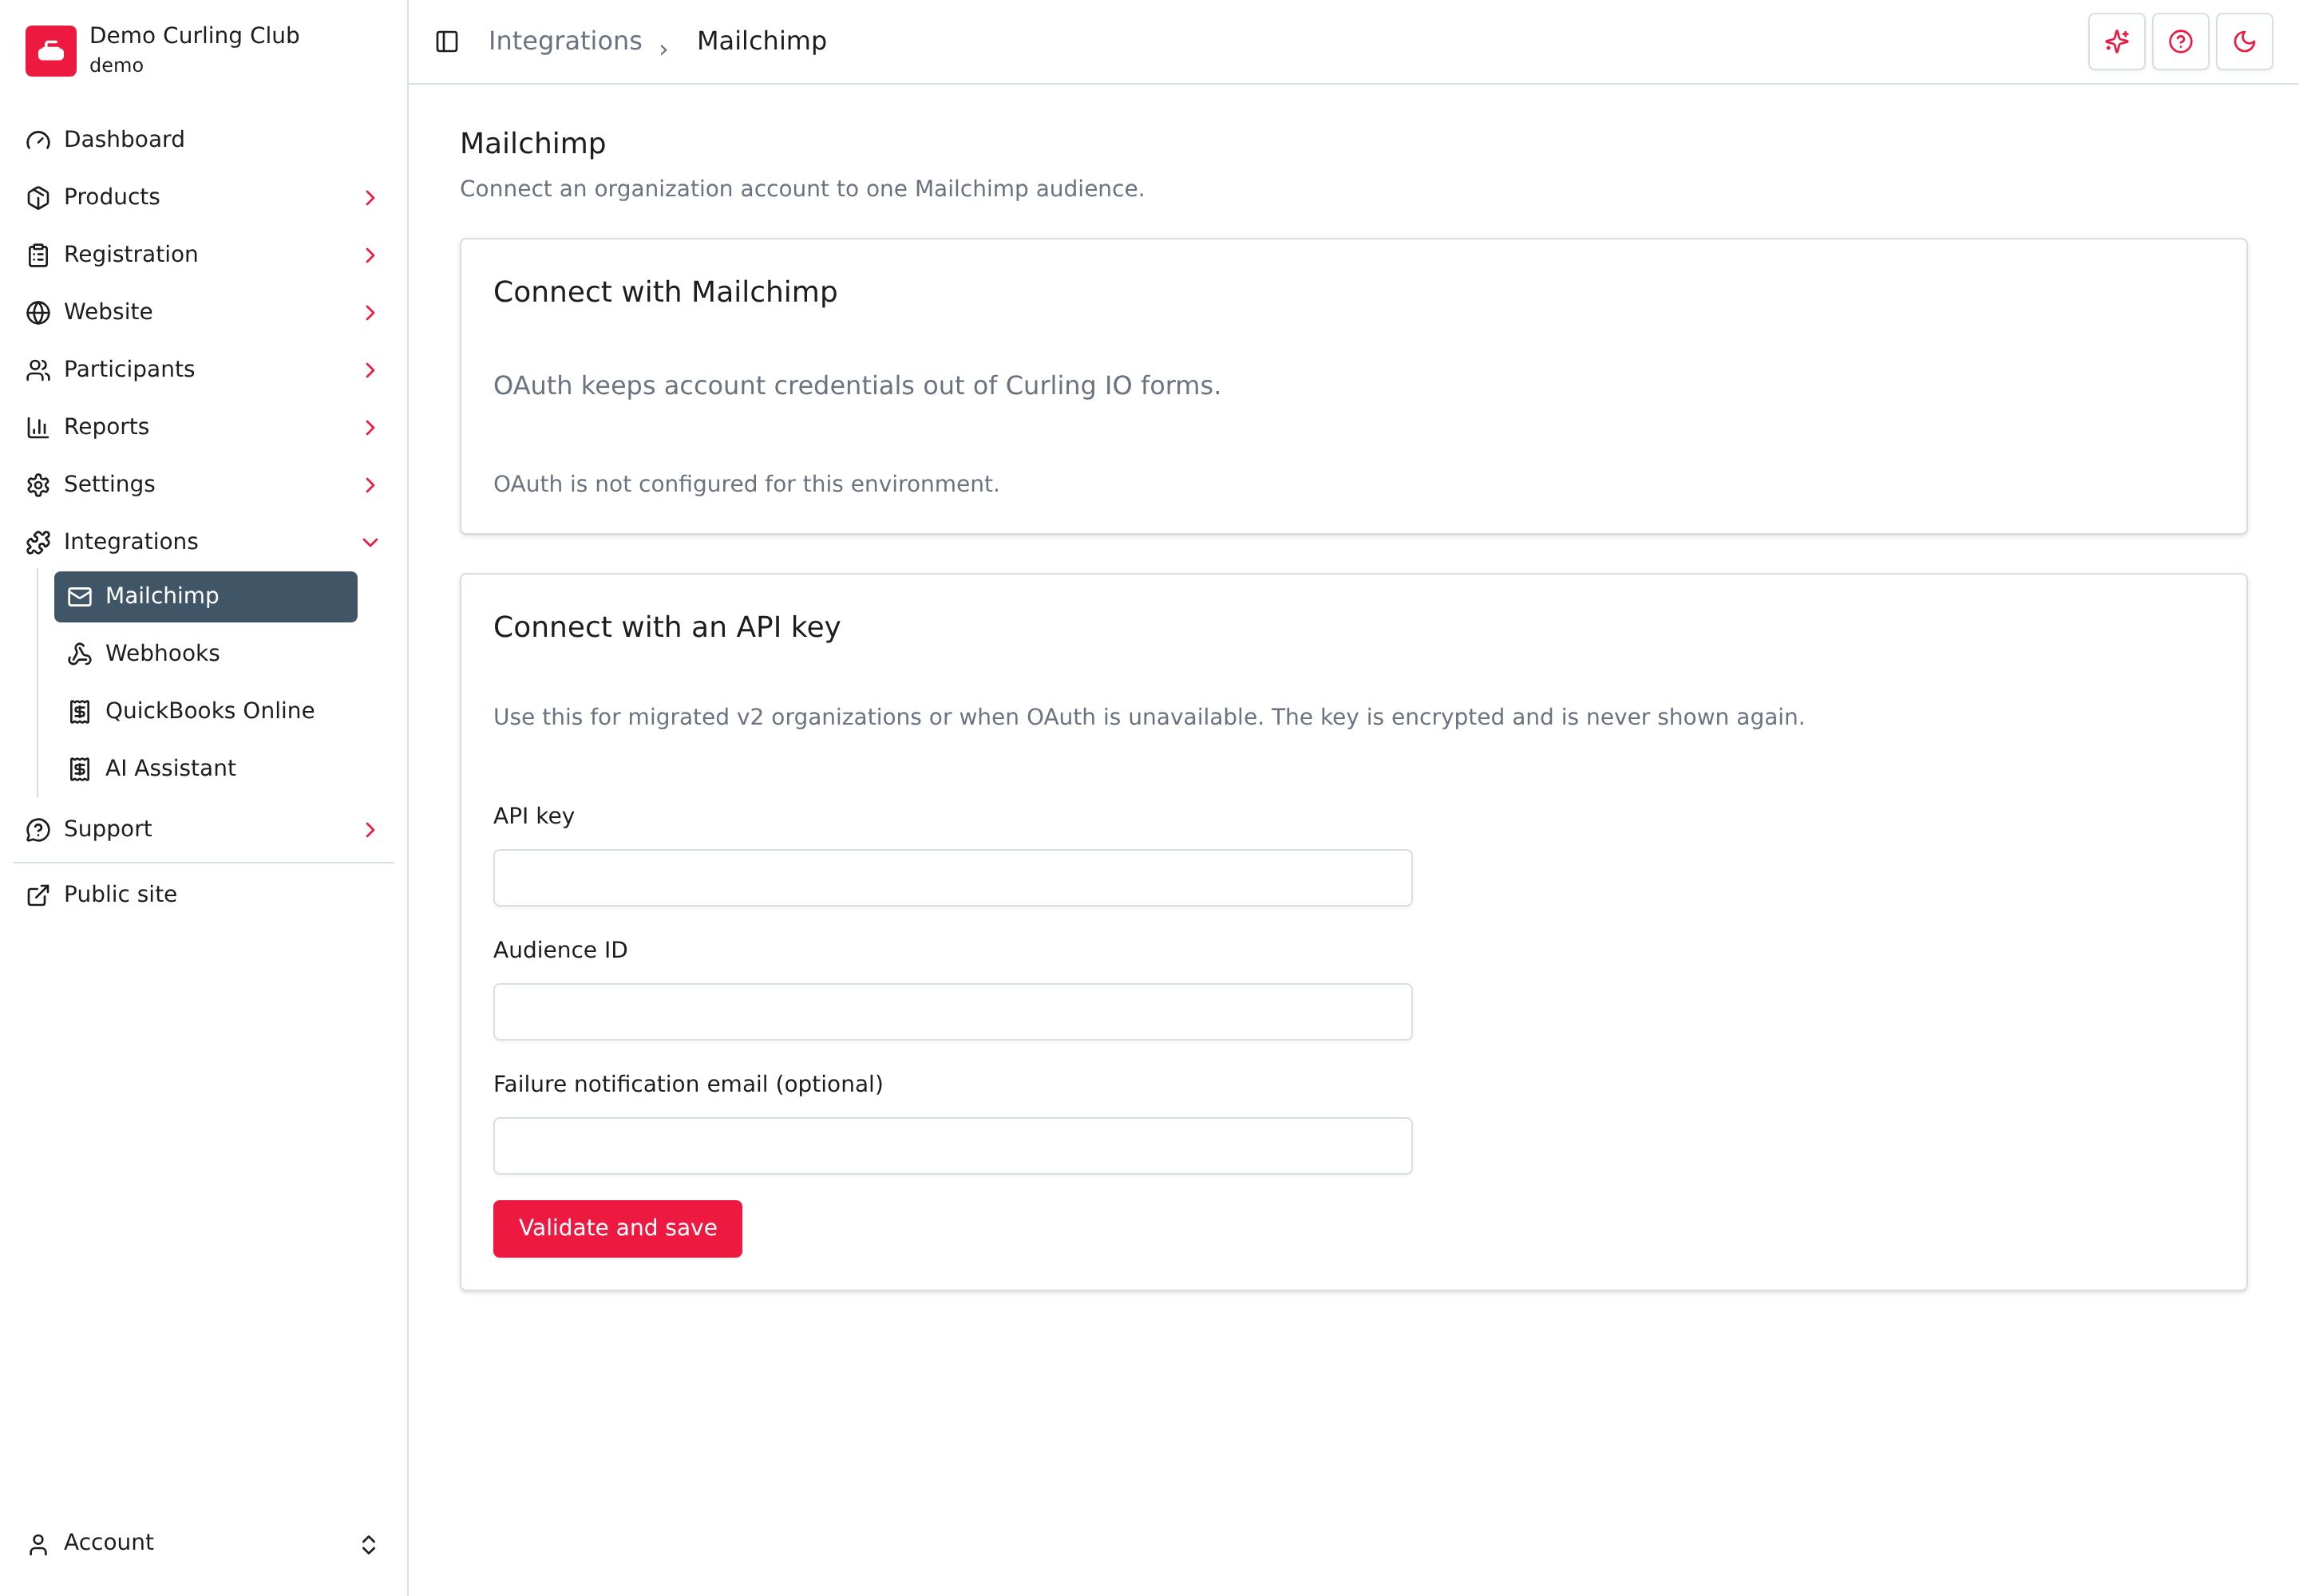Expand the Participants submenu chevron
Viewport: 2299px width, 1596px height.
[x=370, y=370]
